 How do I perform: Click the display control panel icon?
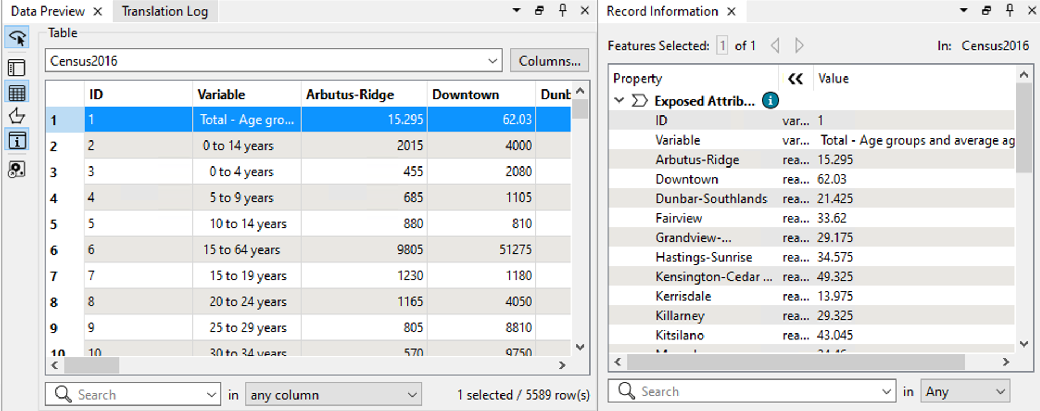17,68
